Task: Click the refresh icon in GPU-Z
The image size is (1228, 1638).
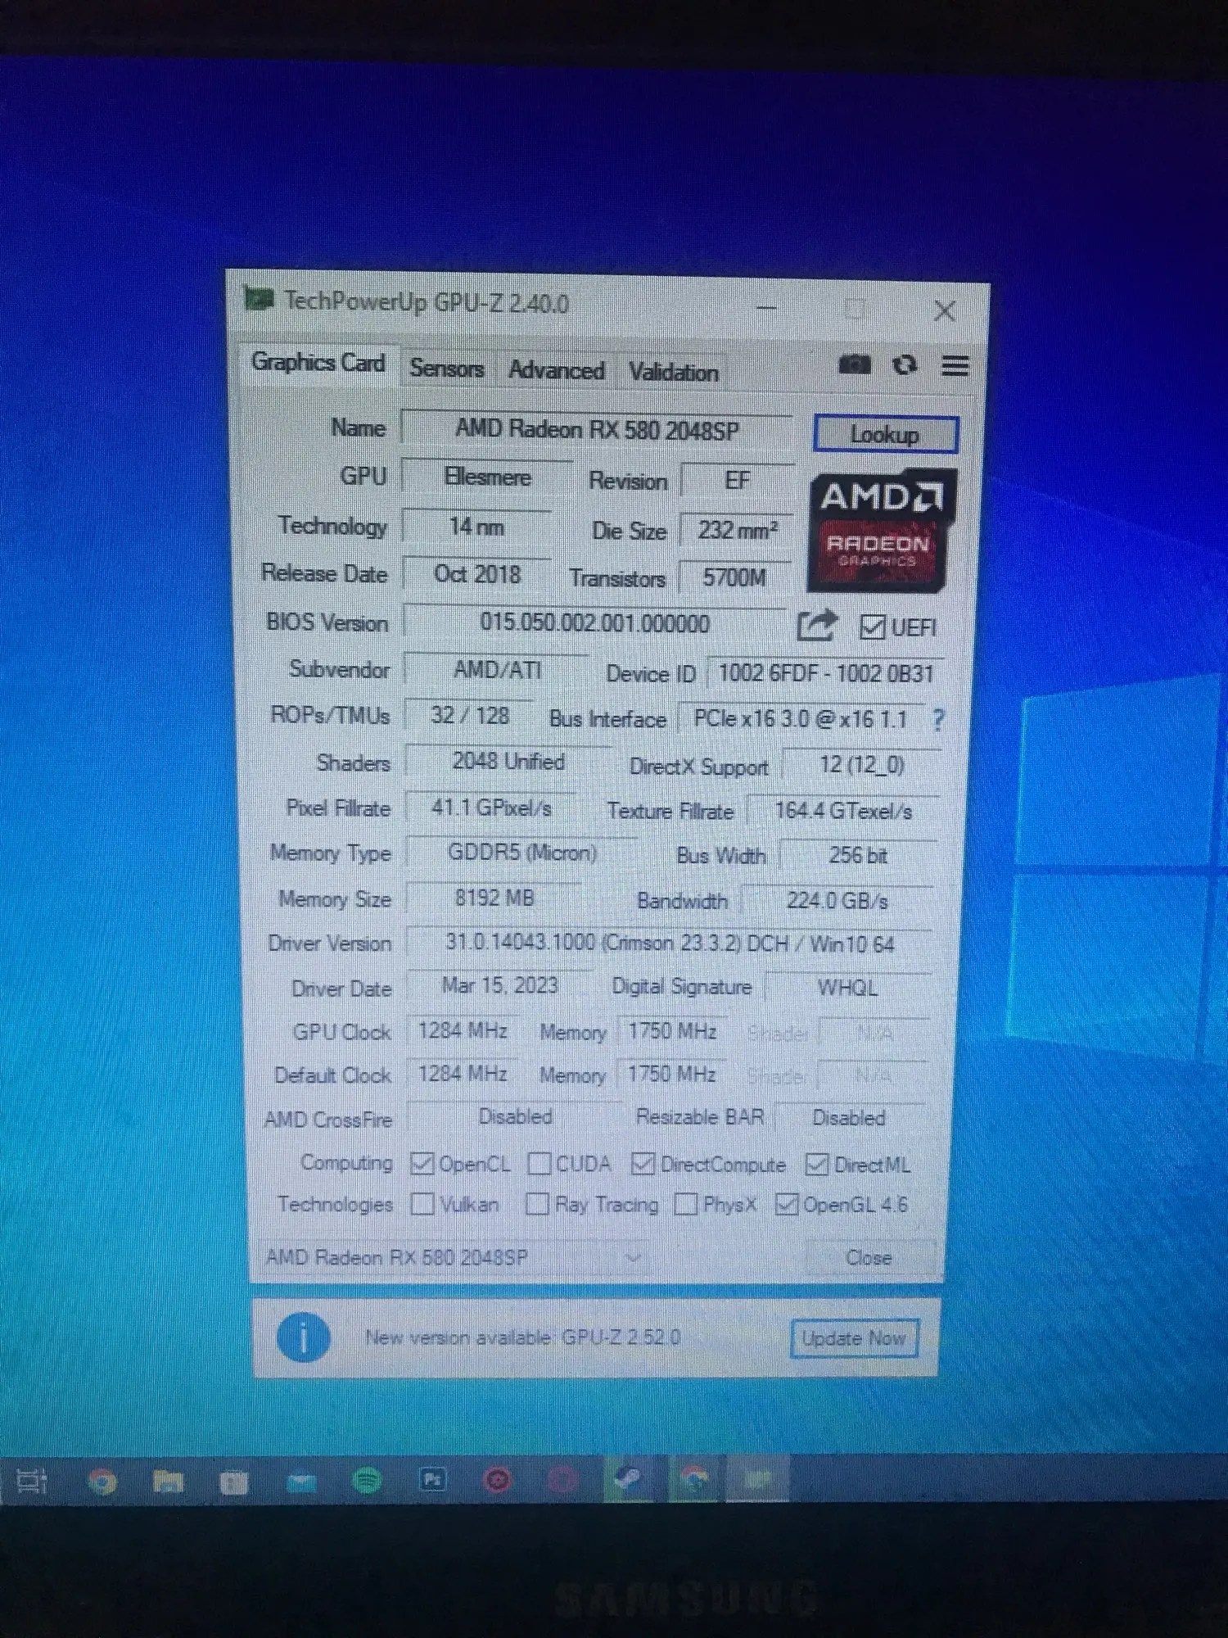Action: [905, 364]
